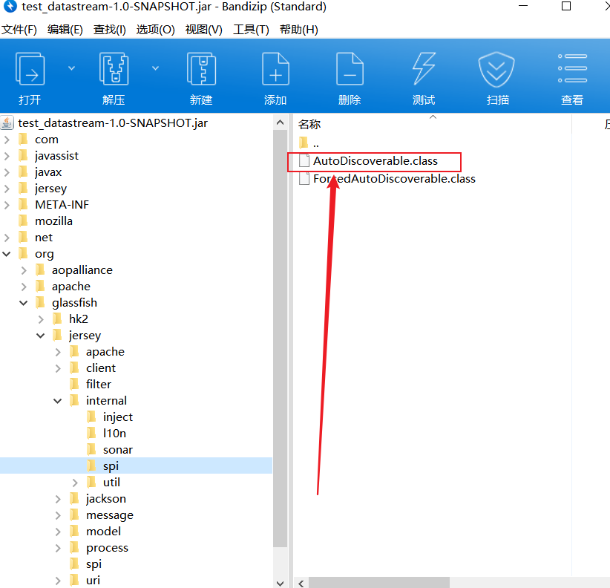Collapse the glassfish folder
The height and width of the screenshot is (588, 610).
tap(24, 303)
